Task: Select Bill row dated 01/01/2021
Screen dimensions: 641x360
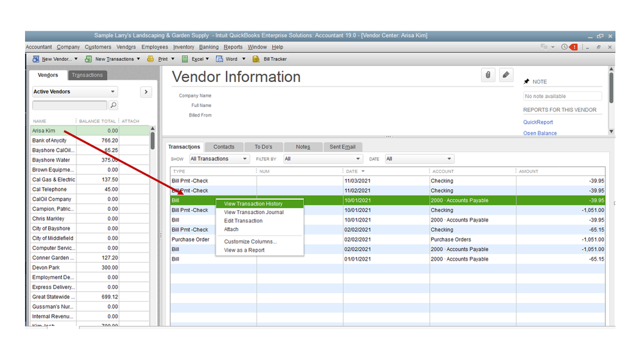Action: (x=388, y=259)
